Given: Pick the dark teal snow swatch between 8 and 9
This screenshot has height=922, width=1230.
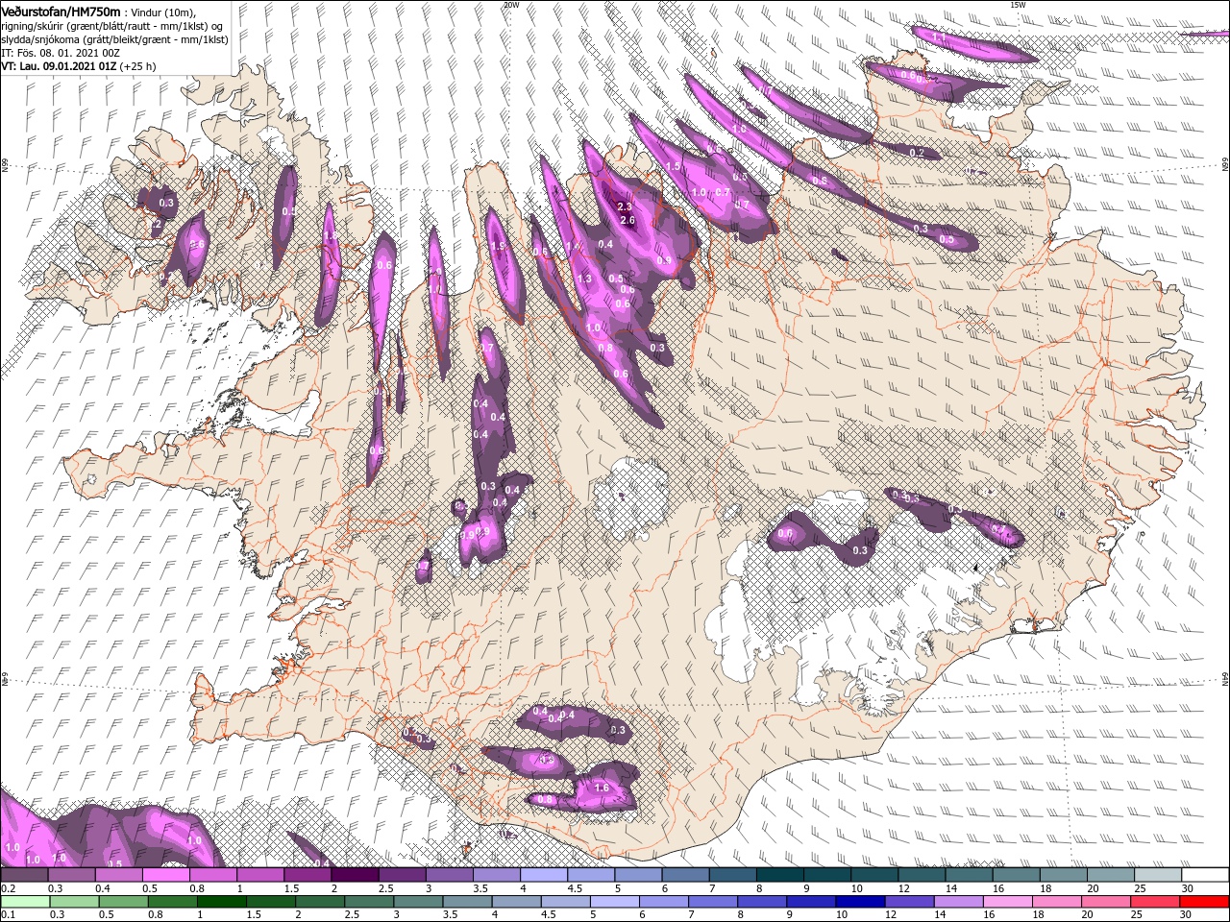Looking at the screenshot, I should coord(780,875).
